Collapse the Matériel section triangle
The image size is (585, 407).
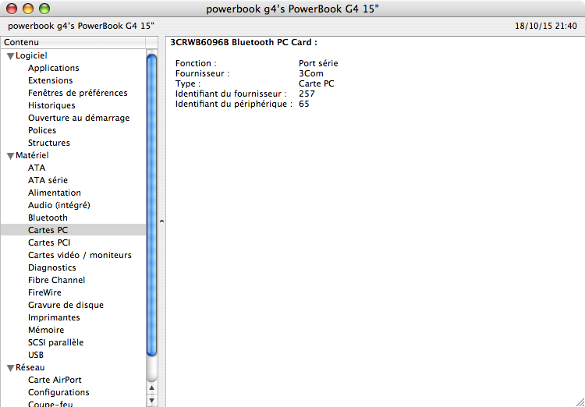(10, 156)
